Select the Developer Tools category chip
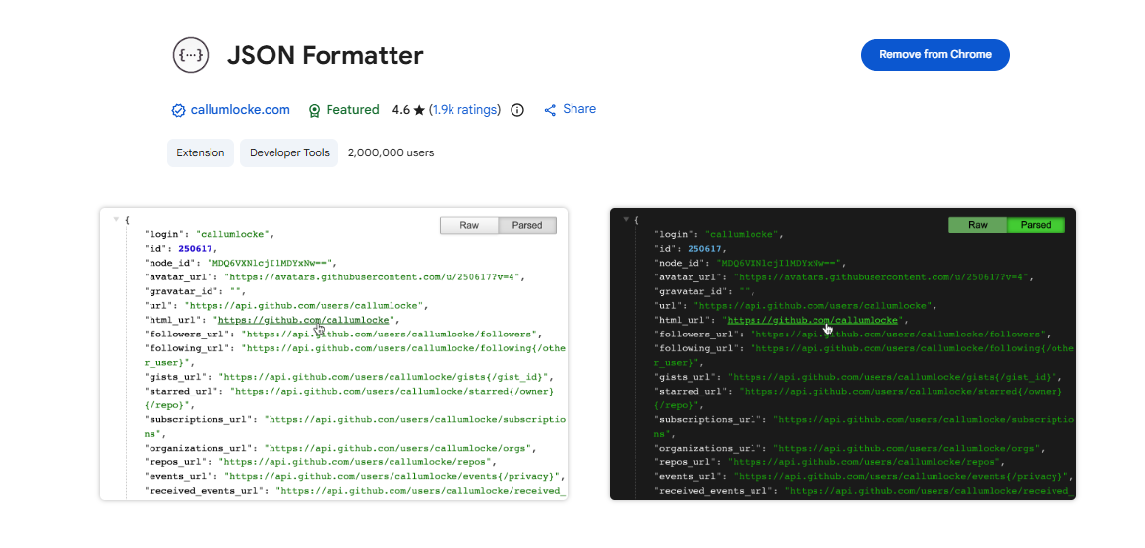This screenshot has width=1145, height=548. tap(289, 152)
